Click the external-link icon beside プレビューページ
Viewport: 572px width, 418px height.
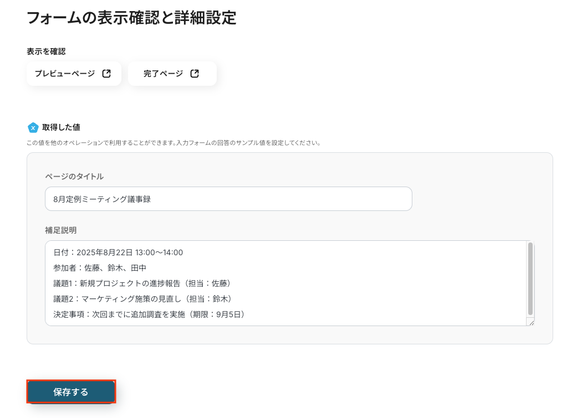(106, 74)
